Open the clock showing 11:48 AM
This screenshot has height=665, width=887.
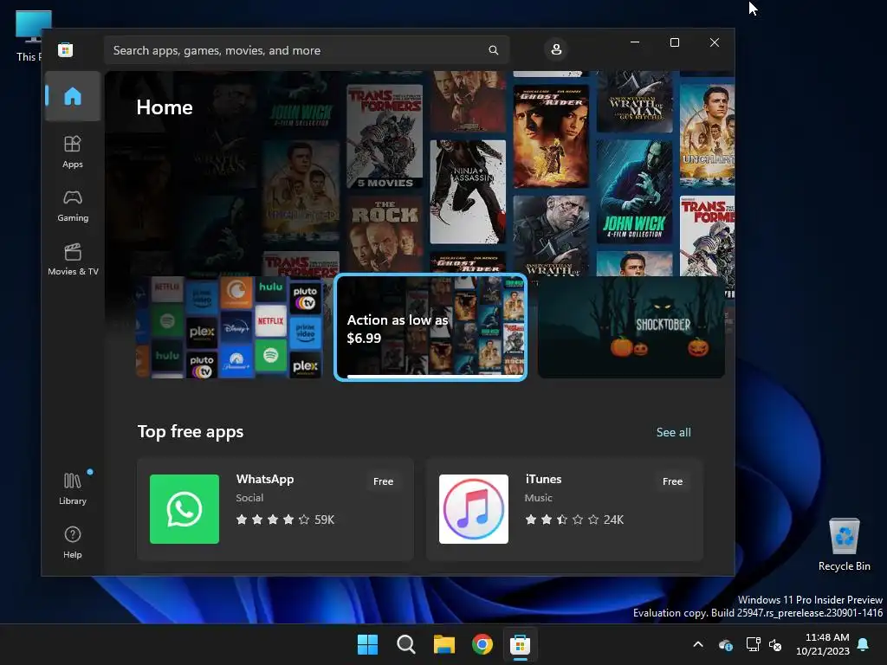point(823,644)
